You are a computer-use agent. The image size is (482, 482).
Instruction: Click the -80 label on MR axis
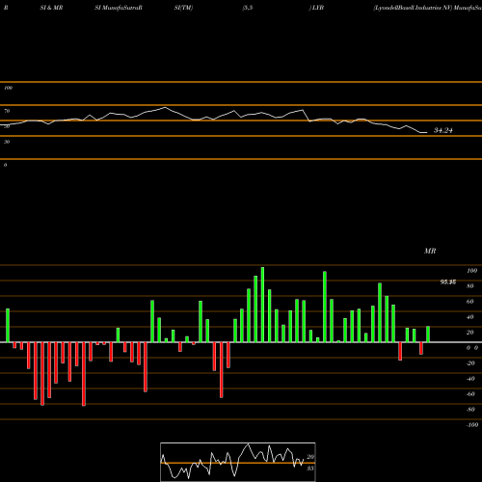click(x=470, y=410)
